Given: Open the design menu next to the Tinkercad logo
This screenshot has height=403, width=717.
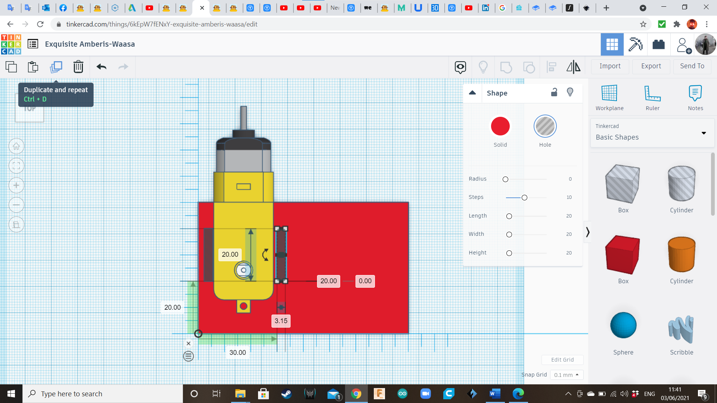Looking at the screenshot, I should 33,44.
